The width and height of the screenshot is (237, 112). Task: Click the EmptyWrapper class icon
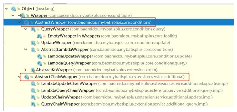[x=40, y=36]
